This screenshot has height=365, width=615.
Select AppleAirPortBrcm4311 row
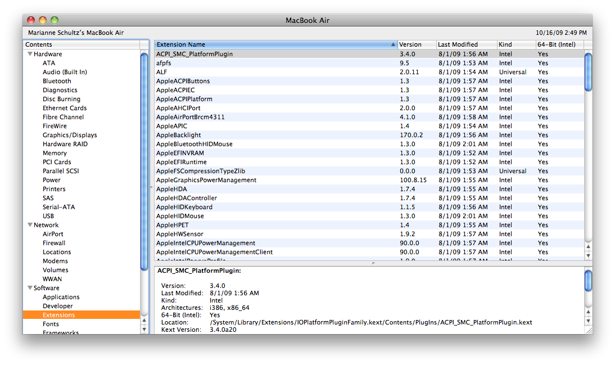click(x=369, y=118)
